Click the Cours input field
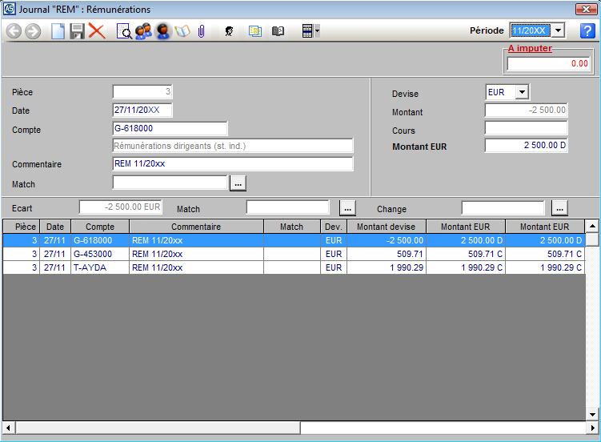This screenshot has width=601, height=442. pyautogui.click(x=526, y=128)
